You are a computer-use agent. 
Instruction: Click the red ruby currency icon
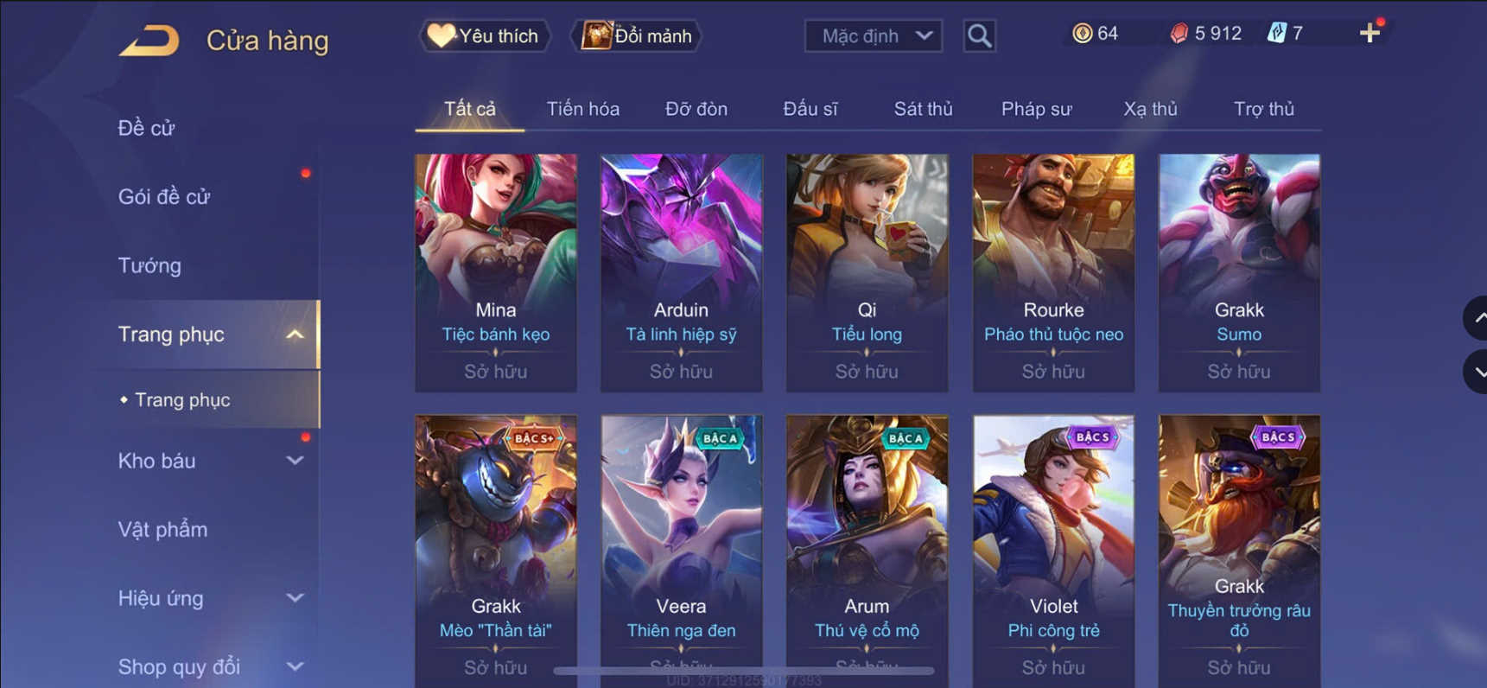(1179, 33)
